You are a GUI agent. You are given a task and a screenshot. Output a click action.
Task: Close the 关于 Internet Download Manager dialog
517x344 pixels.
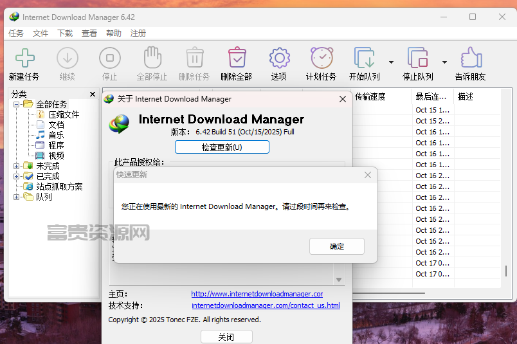coord(343,99)
